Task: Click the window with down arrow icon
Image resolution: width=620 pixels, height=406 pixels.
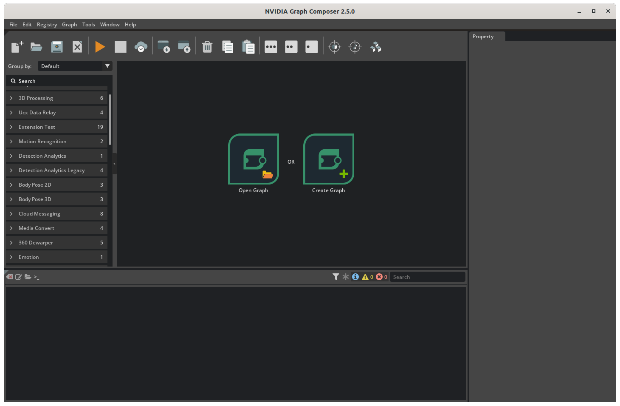Action: click(164, 47)
